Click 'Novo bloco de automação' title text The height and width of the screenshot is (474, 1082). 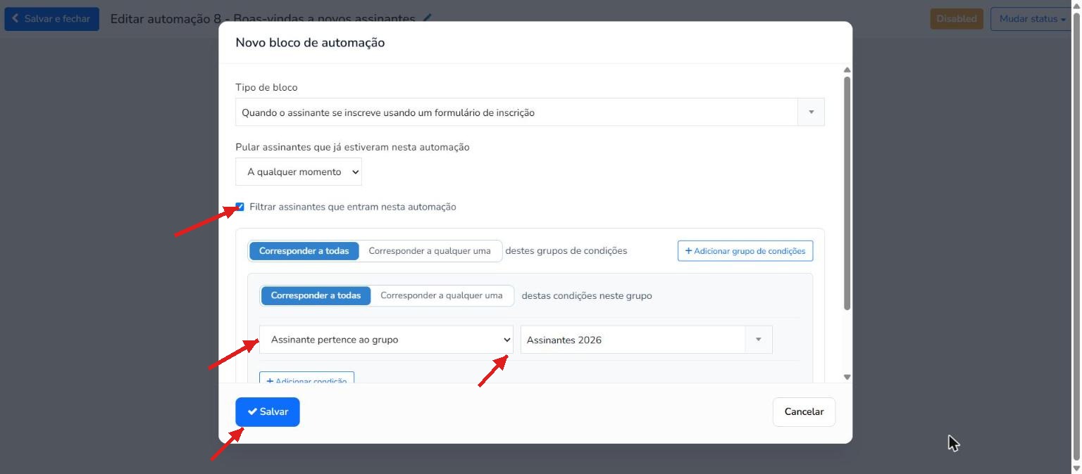(x=310, y=42)
